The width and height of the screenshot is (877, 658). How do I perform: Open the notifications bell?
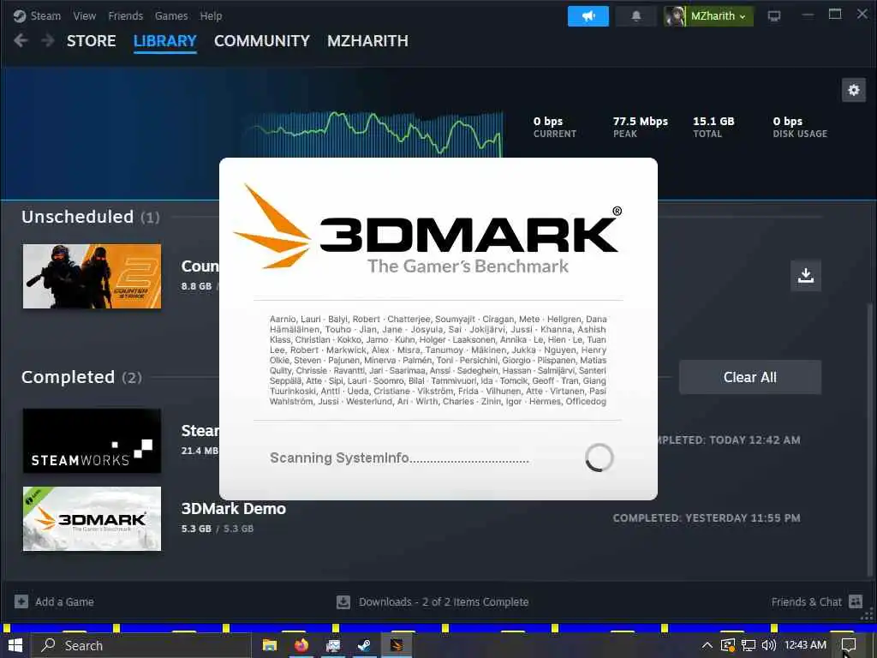(636, 16)
